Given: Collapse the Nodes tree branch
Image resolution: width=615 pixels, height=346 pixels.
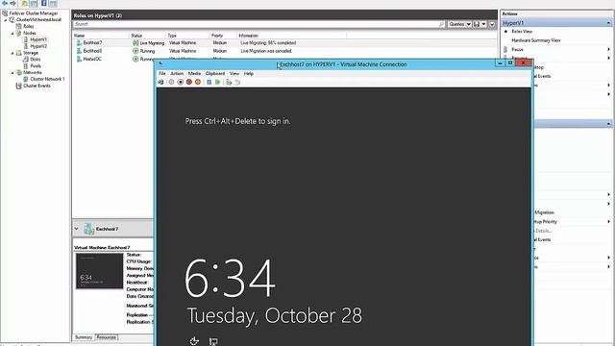Looking at the screenshot, I should (x=12, y=34).
